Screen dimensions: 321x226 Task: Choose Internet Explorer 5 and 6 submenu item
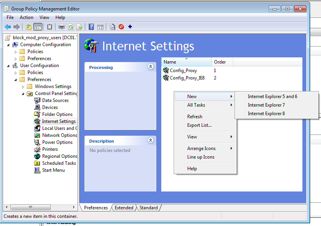pos(276,97)
